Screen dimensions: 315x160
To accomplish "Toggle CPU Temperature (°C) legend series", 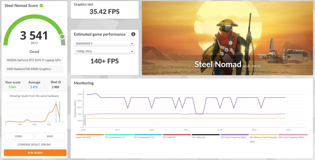I will tap(119, 137).
